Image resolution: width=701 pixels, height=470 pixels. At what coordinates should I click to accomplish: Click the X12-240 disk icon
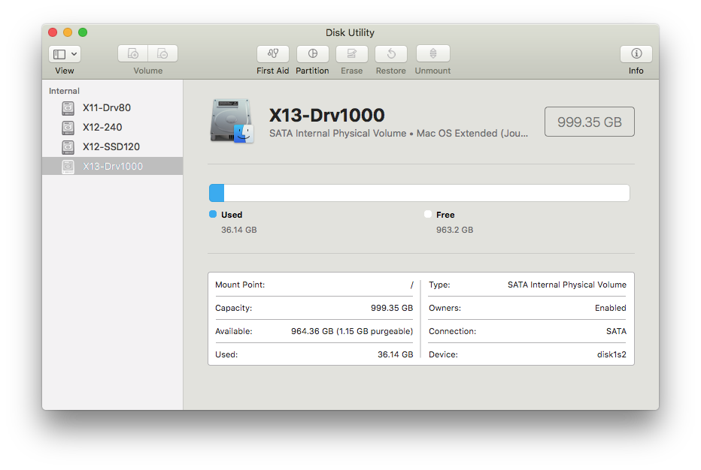point(68,127)
